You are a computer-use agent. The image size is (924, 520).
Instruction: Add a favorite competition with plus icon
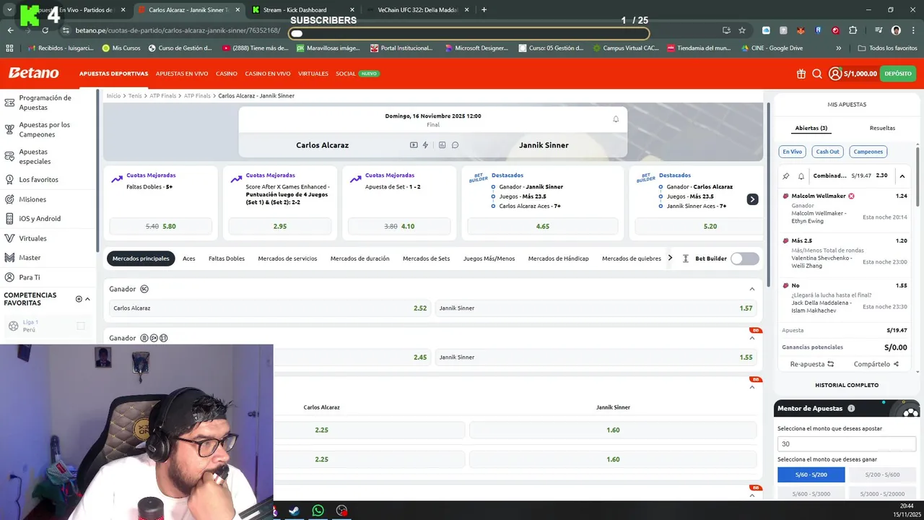pyautogui.click(x=79, y=299)
